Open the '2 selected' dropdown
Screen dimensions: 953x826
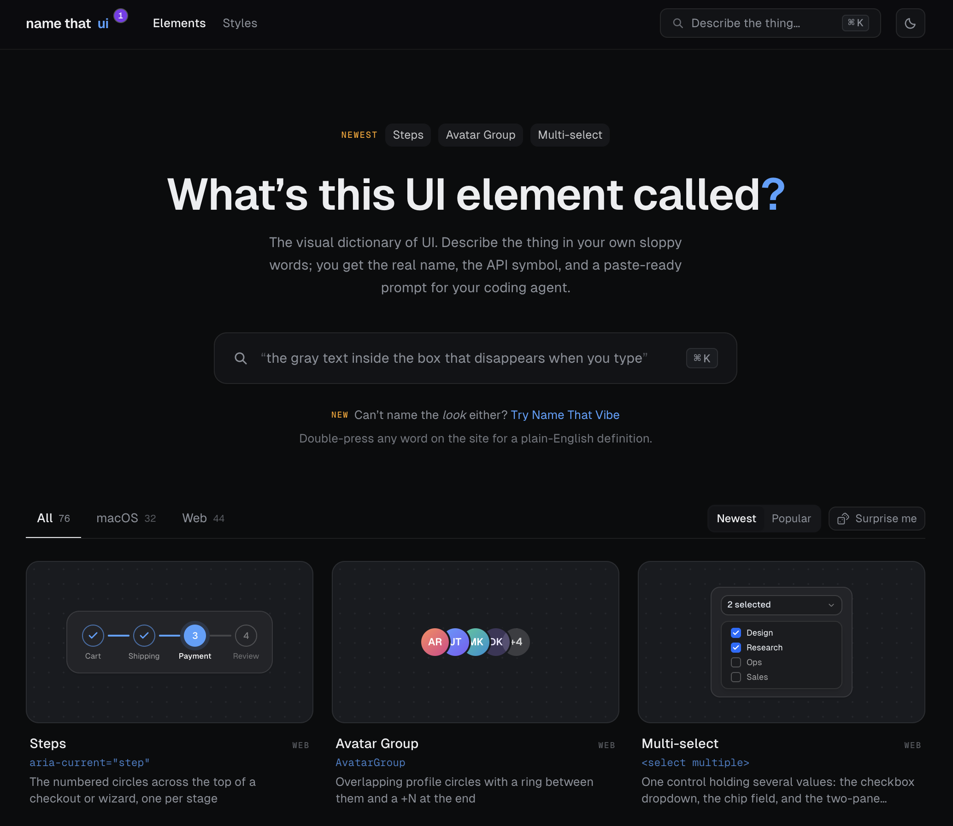(x=781, y=605)
